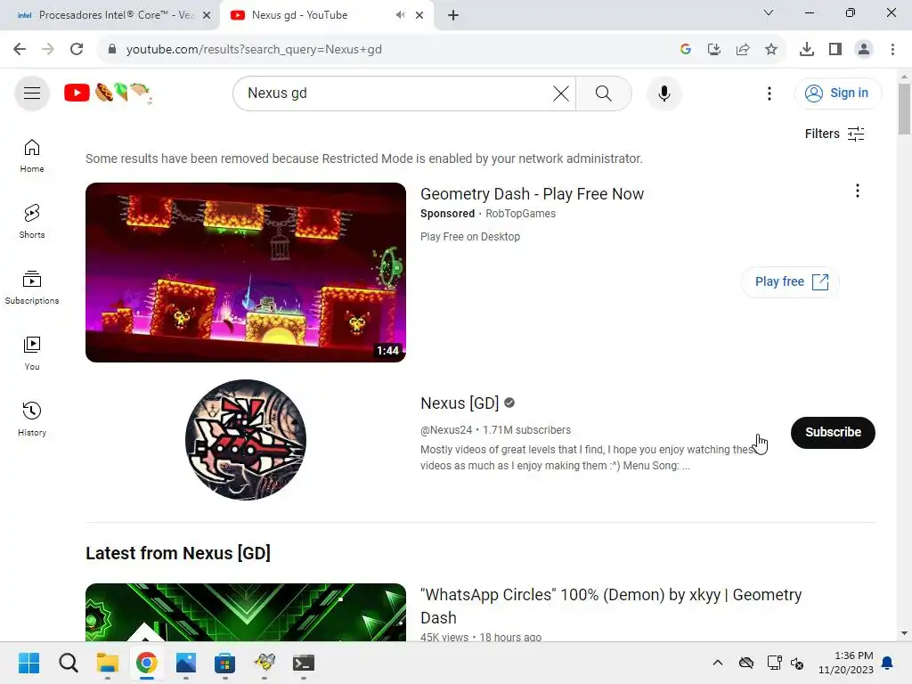
Task: Switch to the Procesadores Intel Core tab
Action: [110, 15]
